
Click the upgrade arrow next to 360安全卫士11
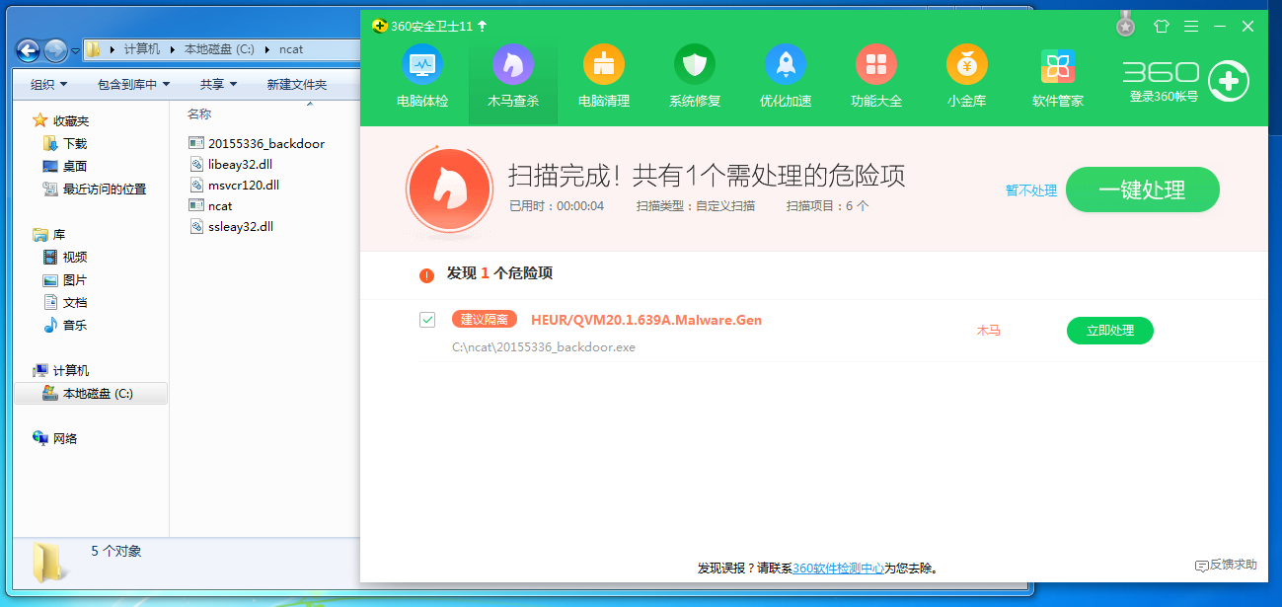pyautogui.click(x=482, y=26)
